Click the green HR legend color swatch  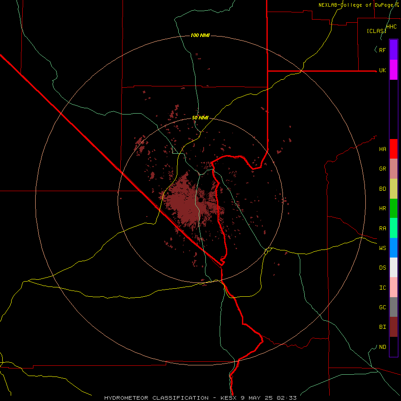pyautogui.click(x=393, y=209)
